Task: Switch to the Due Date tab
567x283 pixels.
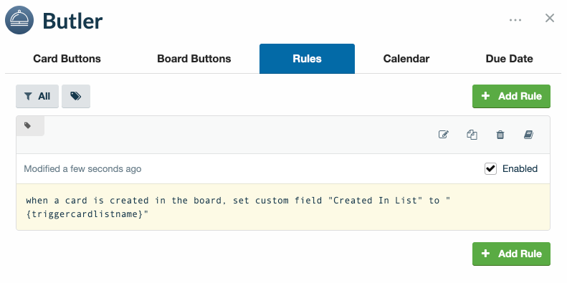Action: [x=509, y=59]
